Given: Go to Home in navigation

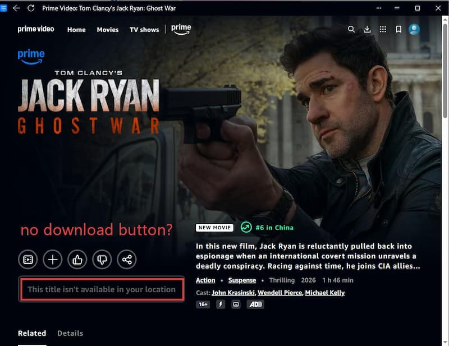Looking at the screenshot, I should pyautogui.click(x=76, y=30).
